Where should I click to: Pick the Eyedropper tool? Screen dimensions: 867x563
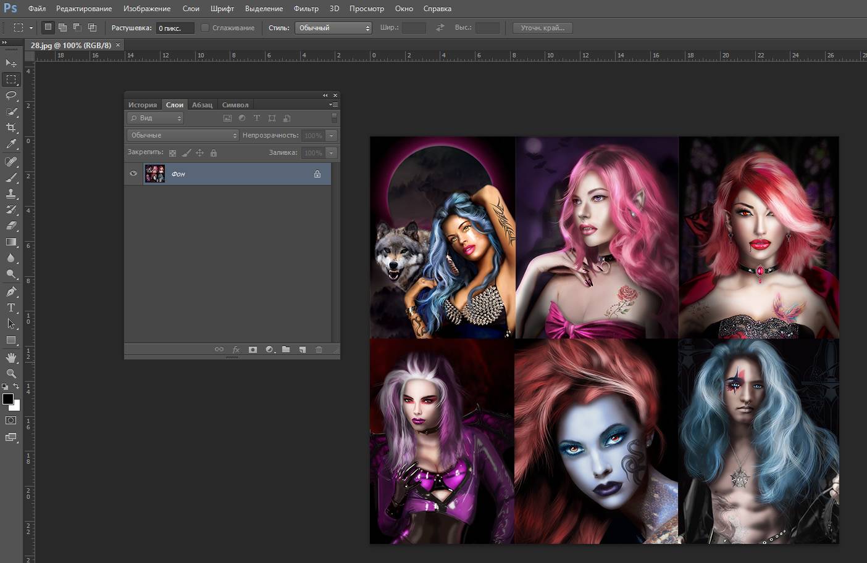click(11, 144)
